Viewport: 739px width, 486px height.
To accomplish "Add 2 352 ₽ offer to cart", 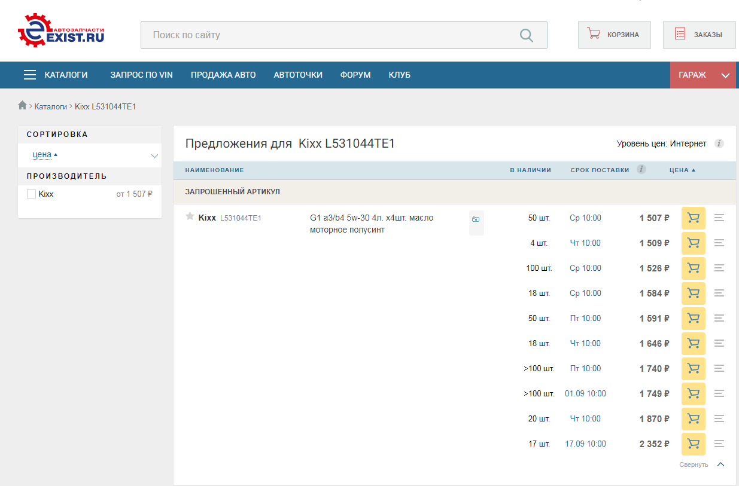I will pos(694,444).
